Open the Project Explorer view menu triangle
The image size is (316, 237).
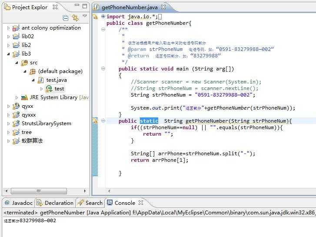click(x=85, y=16)
